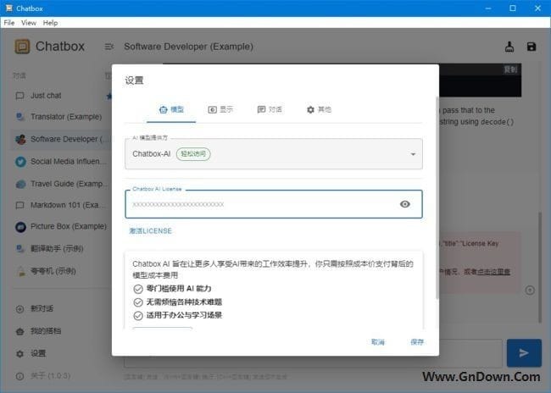Click the Chatbox logo icon
The image size is (551, 393).
coord(23,46)
